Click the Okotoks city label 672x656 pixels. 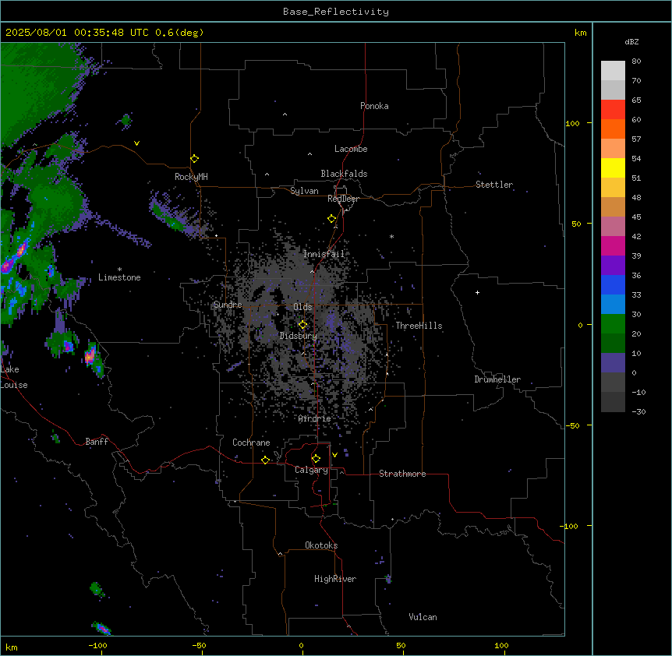point(321,545)
